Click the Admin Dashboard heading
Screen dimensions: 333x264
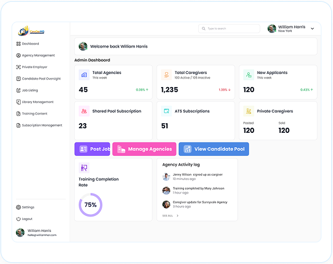coord(92,60)
